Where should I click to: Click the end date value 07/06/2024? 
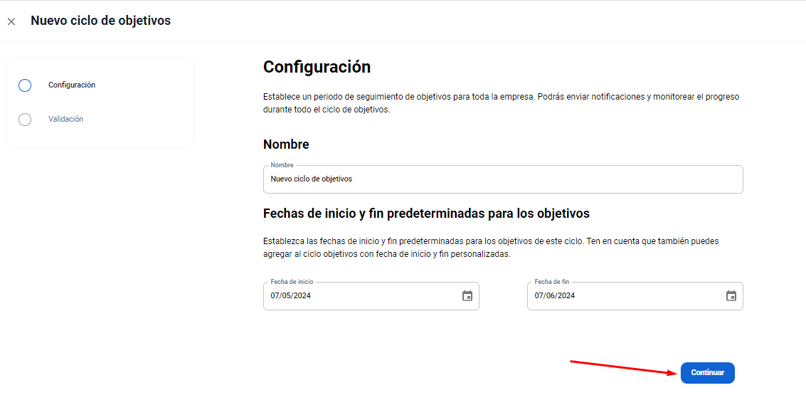click(555, 296)
